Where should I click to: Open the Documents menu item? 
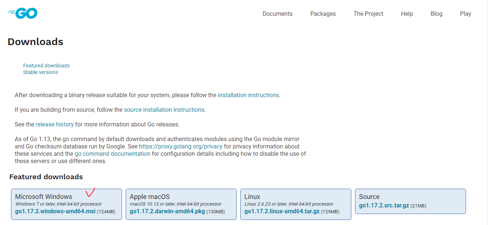[x=277, y=14]
